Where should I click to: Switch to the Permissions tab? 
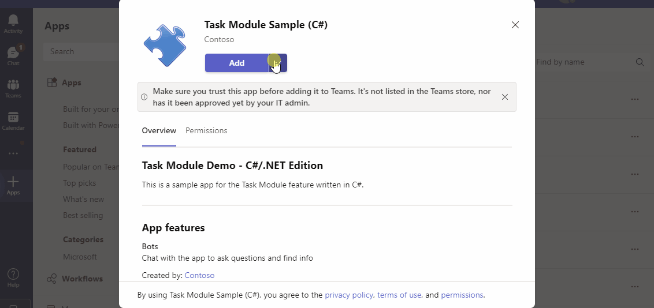(x=206, y=131)
